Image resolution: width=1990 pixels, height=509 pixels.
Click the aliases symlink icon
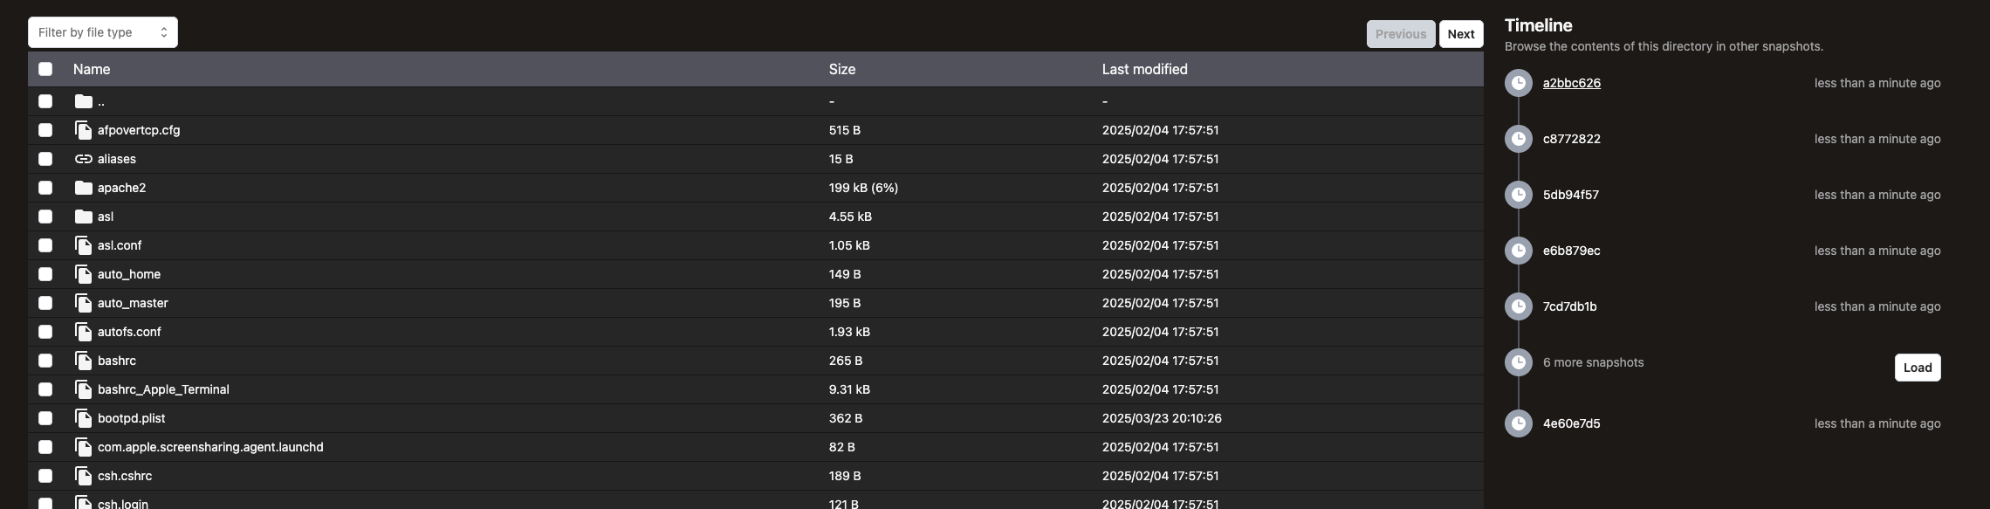[x=84, y=159]
